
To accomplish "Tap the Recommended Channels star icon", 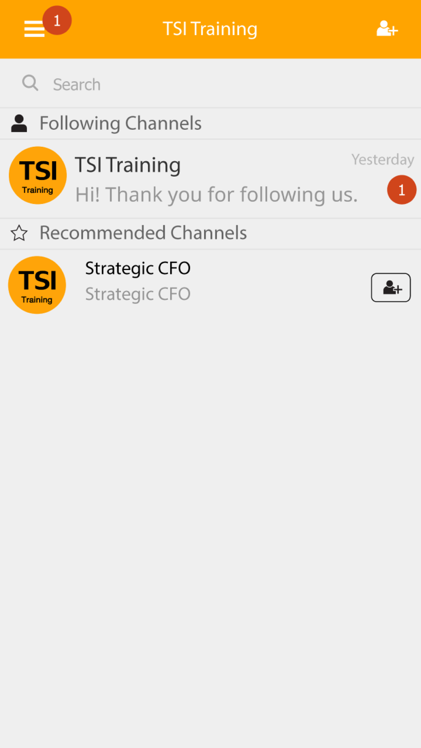I will [x=19, y=233].
